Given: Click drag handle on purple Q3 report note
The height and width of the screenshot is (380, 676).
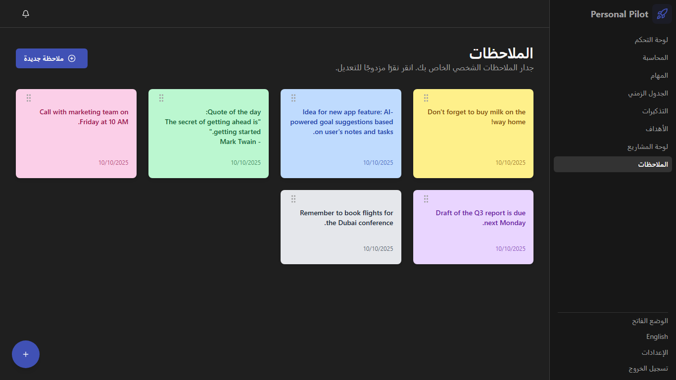Looking at the screenshot, I should coord(426,199).
